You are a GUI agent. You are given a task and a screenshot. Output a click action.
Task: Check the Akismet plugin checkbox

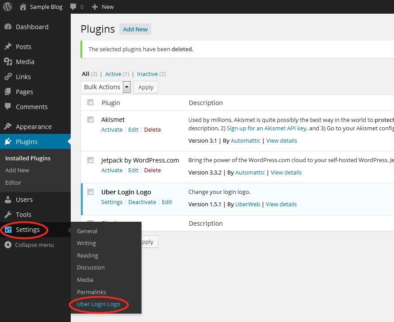(90, 119)
